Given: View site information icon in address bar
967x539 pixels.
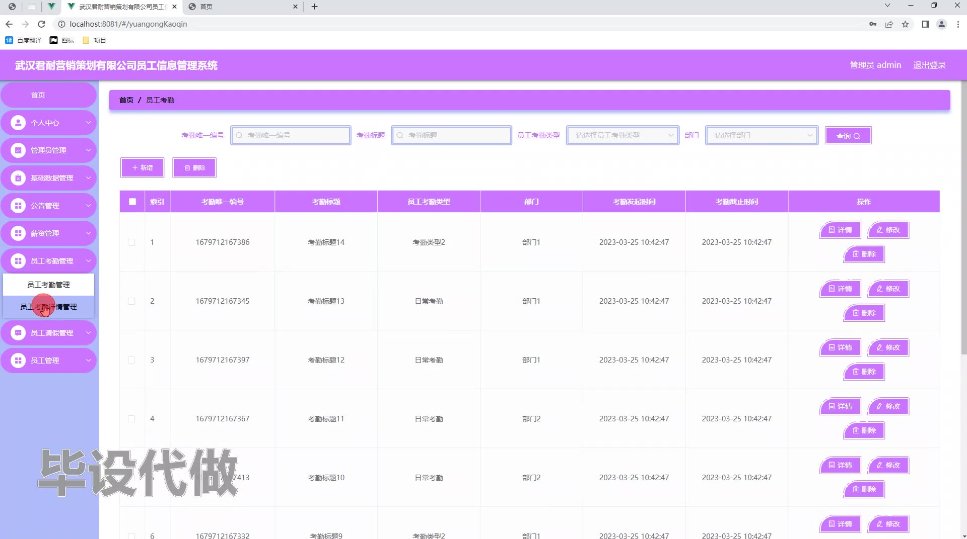Looking at the screenshot, I should (61, 24).
